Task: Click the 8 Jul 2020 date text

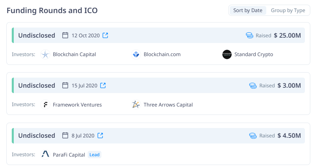Action: [83, 135]
